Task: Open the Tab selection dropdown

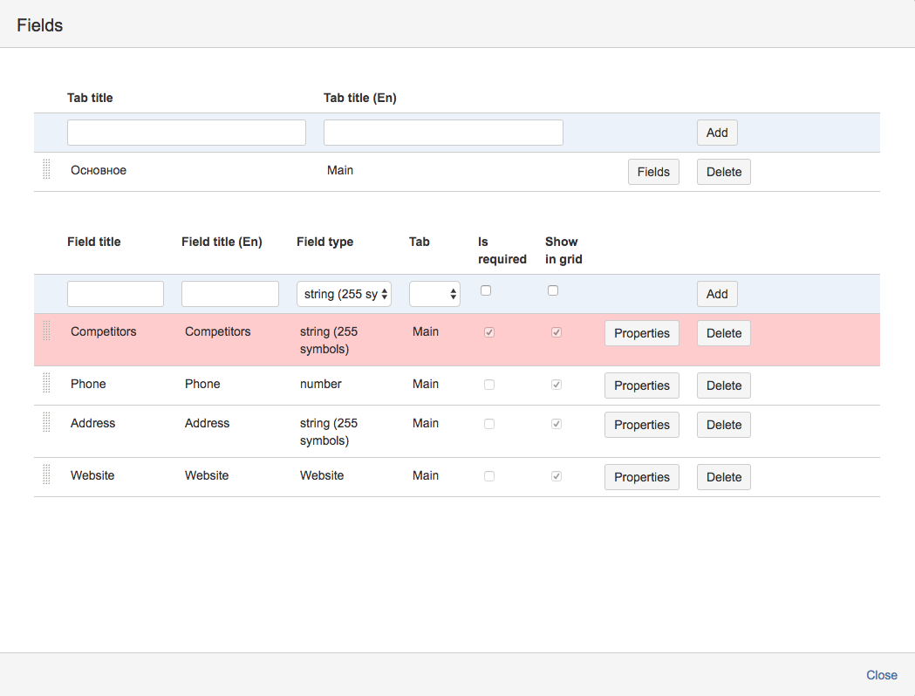Action: (434, 294)
